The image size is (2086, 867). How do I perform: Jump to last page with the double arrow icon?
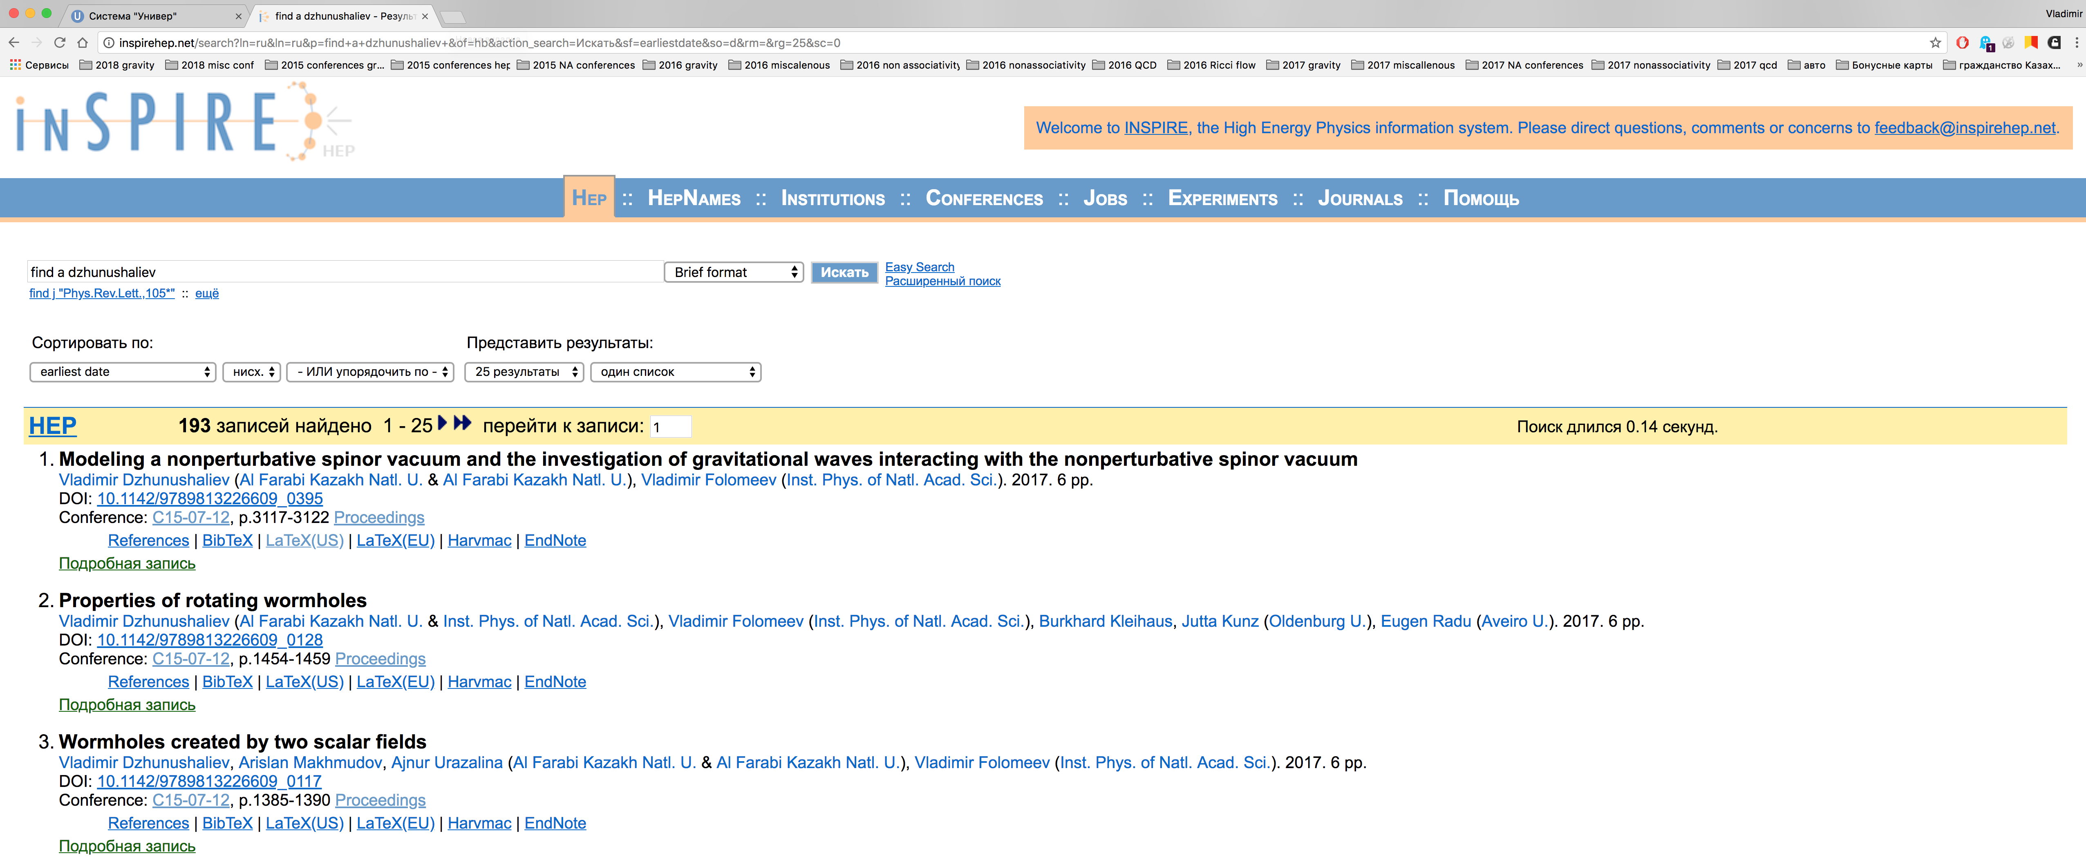click(462, 423)
